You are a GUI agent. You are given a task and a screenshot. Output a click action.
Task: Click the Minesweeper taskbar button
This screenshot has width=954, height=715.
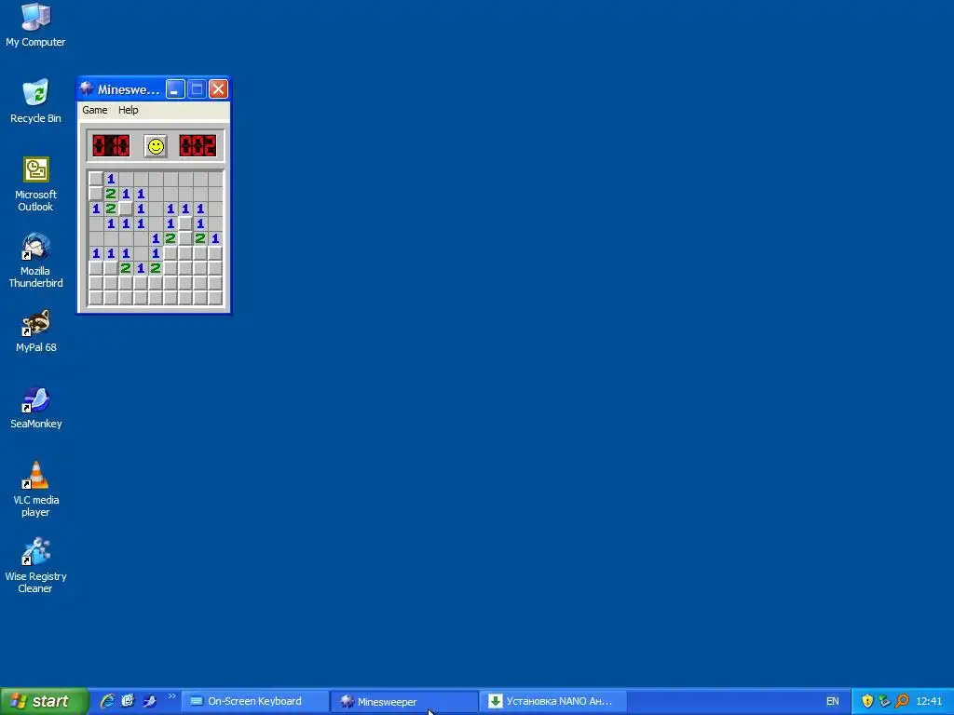(404, 702)
